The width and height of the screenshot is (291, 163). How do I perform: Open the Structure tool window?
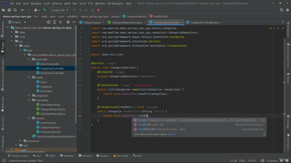(x=3, y=123)
